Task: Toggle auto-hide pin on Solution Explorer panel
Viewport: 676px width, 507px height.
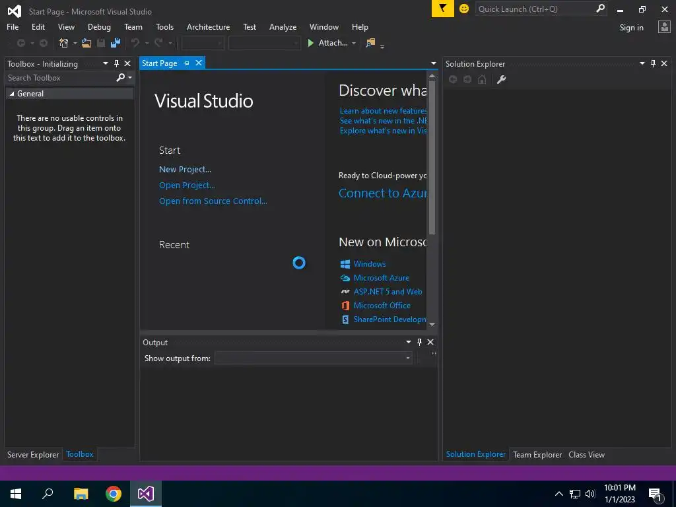Action: tap(653, 63)
